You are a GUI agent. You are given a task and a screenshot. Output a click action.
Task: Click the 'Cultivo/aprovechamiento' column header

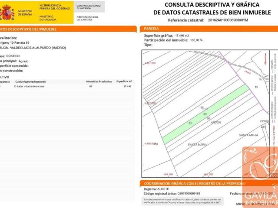tap(30, 82)
